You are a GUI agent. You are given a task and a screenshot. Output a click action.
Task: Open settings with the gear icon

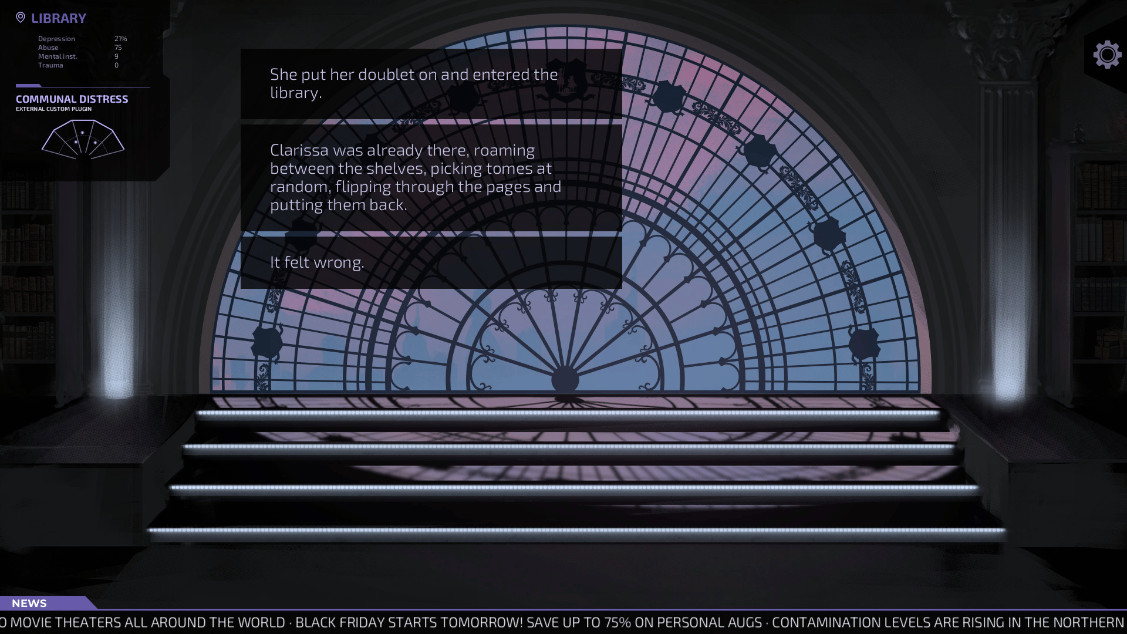1107,55
